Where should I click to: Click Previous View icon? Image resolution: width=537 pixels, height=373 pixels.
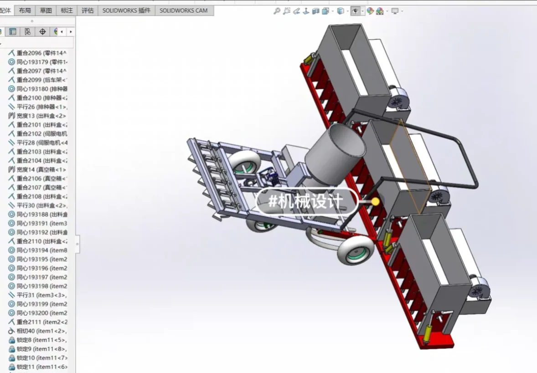click(296, 11)
